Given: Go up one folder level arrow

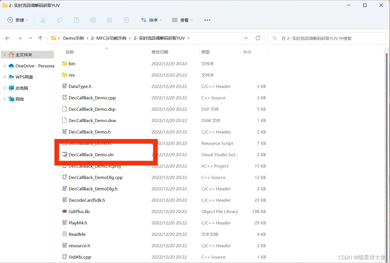Looking at the screenshot, I should pyautogui.click(x=40, y=38).
